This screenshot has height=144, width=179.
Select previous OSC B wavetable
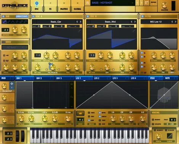131,22
